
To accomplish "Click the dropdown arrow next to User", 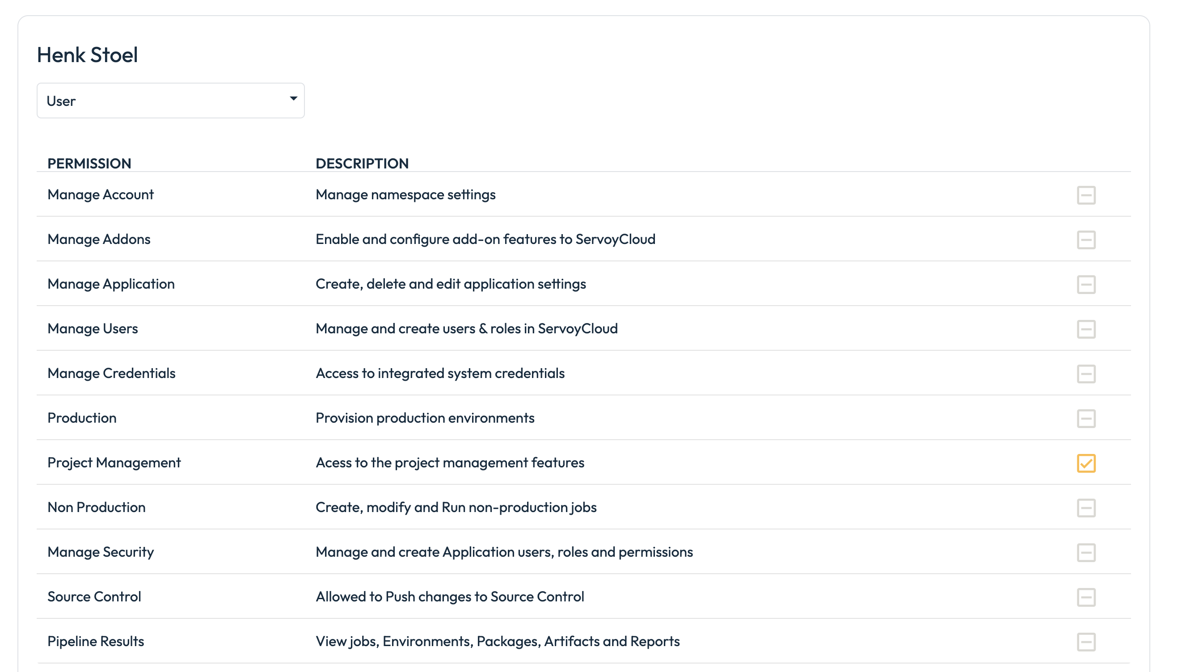I will pyautogui.click(x=293, y=98).
